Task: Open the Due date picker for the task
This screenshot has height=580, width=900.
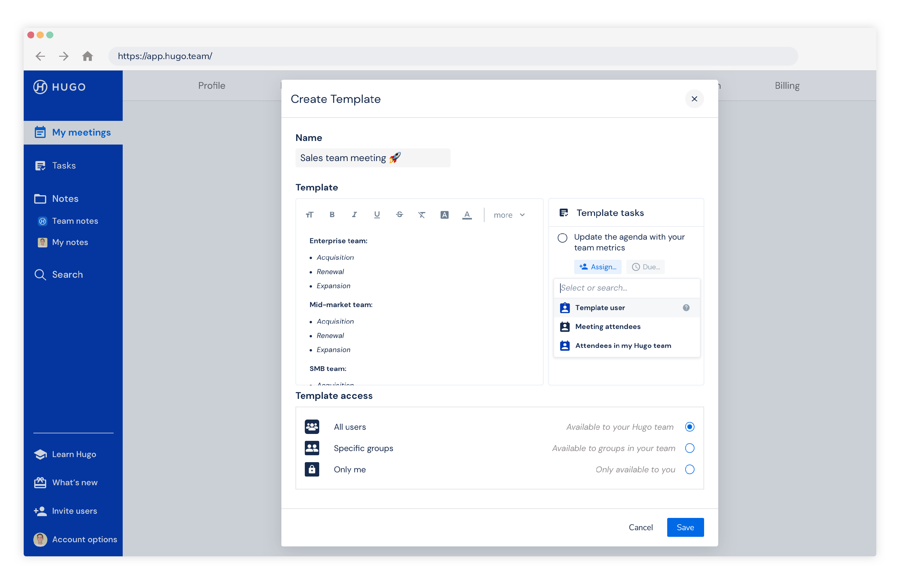Action: tap(645, 267)
